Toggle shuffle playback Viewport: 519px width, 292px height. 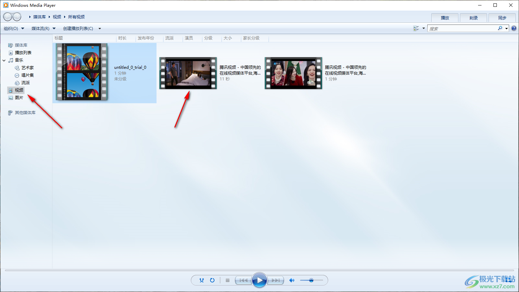(x=202, y=280)
